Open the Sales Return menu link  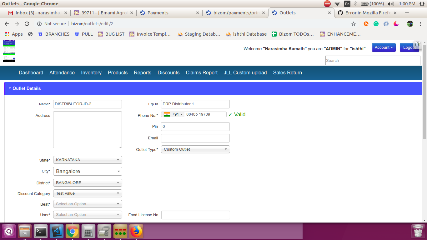(287, 72)
